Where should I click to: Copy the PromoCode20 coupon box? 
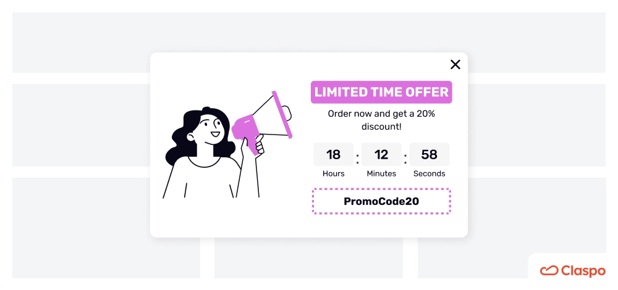click(381, 202)
